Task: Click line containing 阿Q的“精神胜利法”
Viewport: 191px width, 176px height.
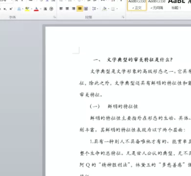Action: pyautogui.click(x=135, y=165)
